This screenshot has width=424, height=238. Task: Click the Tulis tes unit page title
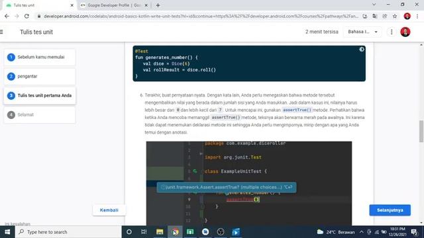point(36,32)
